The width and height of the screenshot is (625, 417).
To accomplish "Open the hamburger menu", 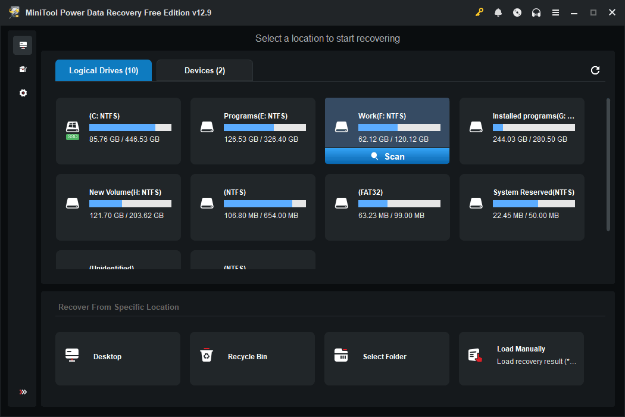I will (x=555, y=13).
